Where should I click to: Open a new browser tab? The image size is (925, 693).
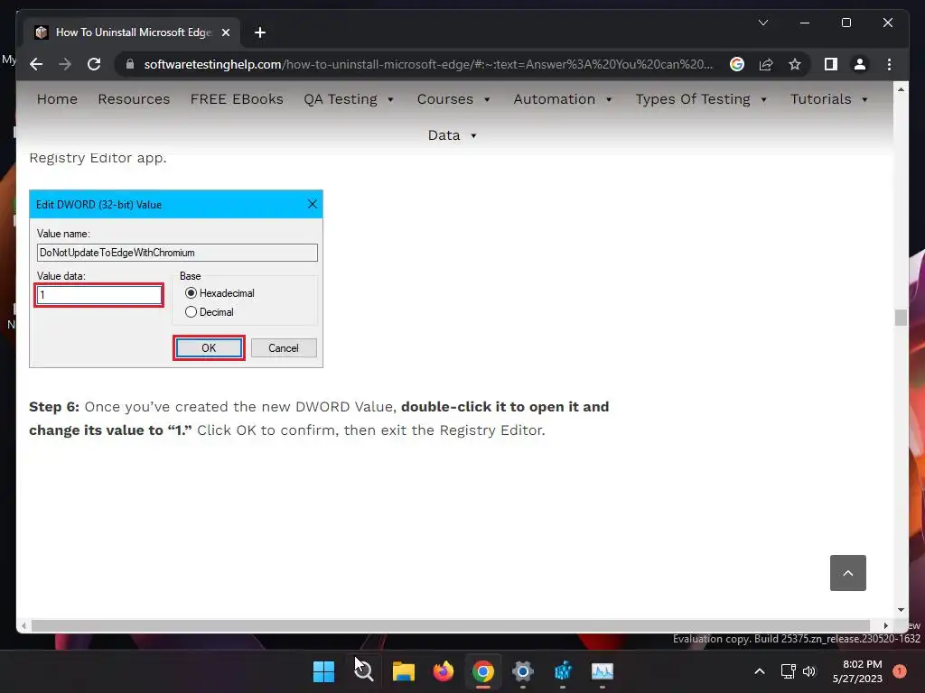(x=260, y=32)
